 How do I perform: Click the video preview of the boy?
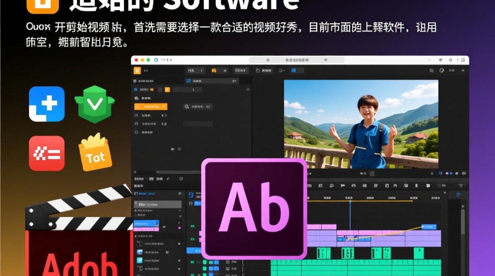tap(361, 124)
